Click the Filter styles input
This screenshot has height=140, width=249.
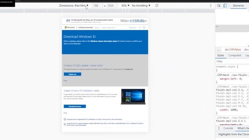point(232,61)
